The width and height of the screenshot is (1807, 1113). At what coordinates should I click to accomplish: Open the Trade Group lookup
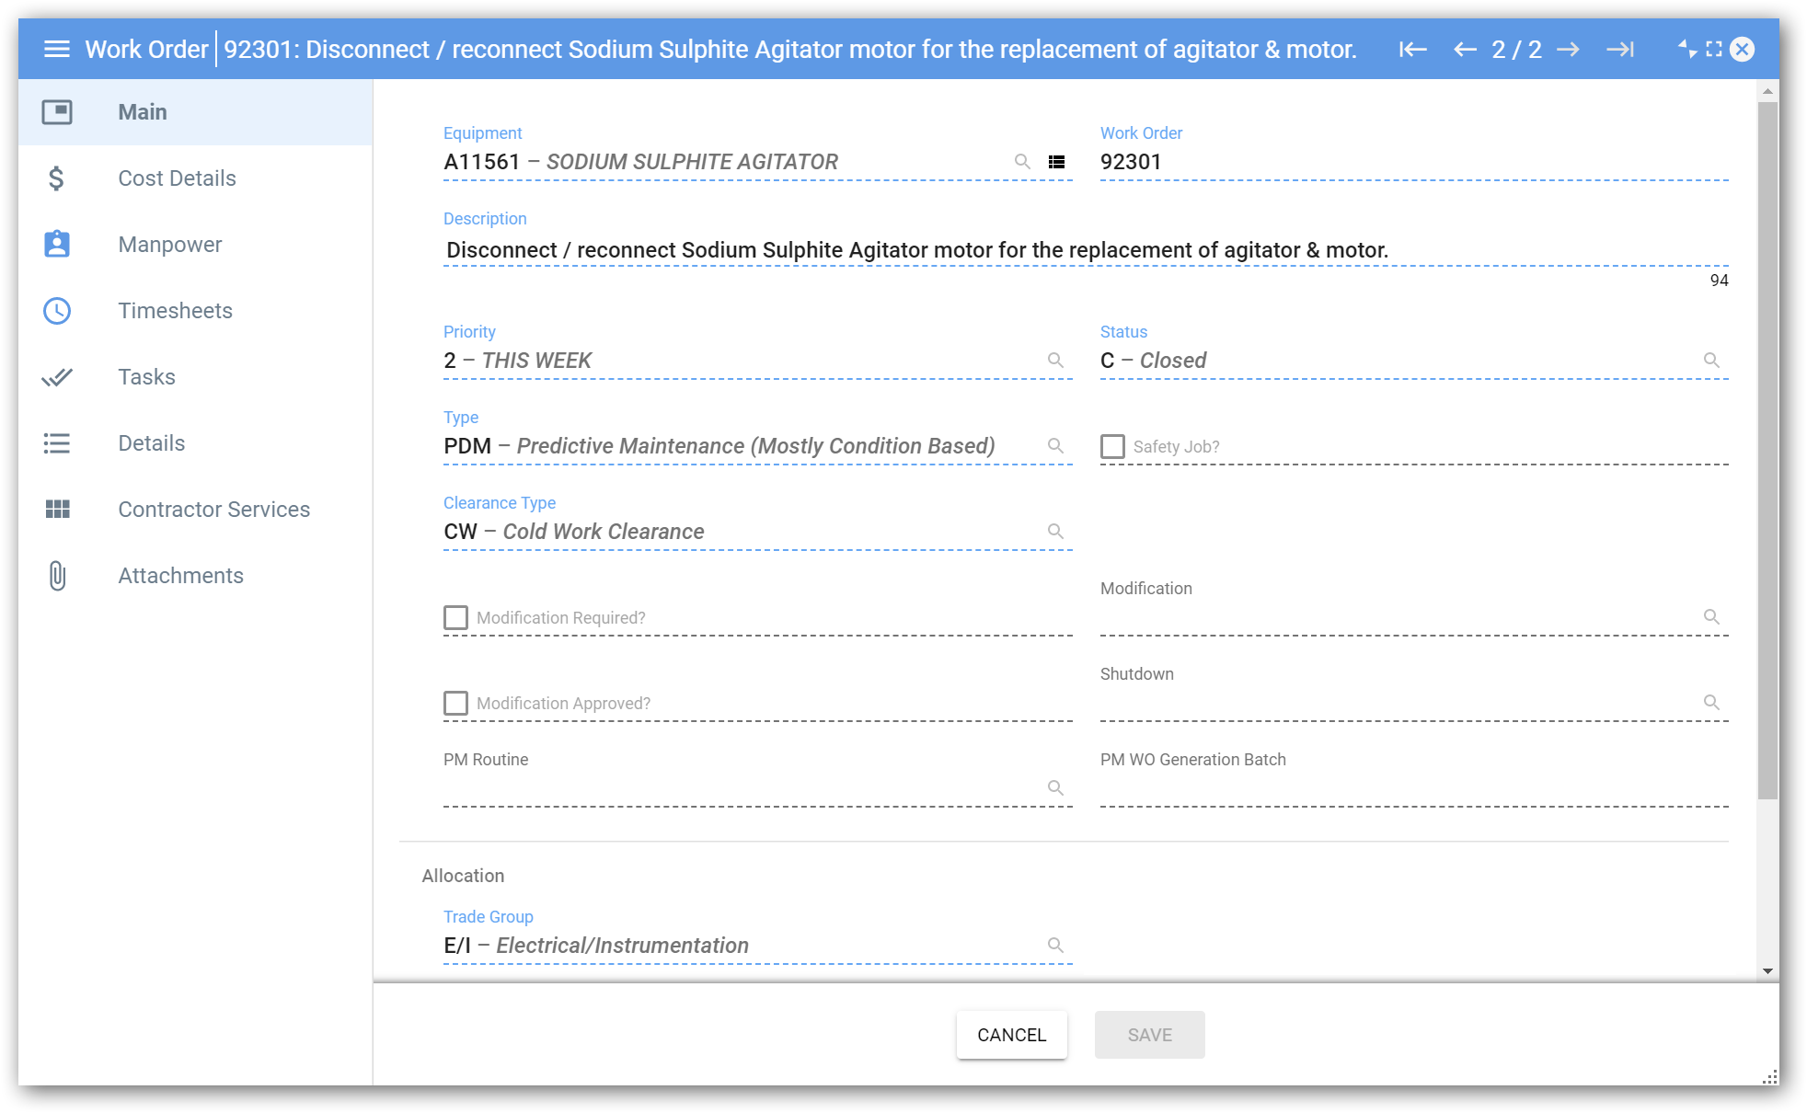pos(1055,946)
